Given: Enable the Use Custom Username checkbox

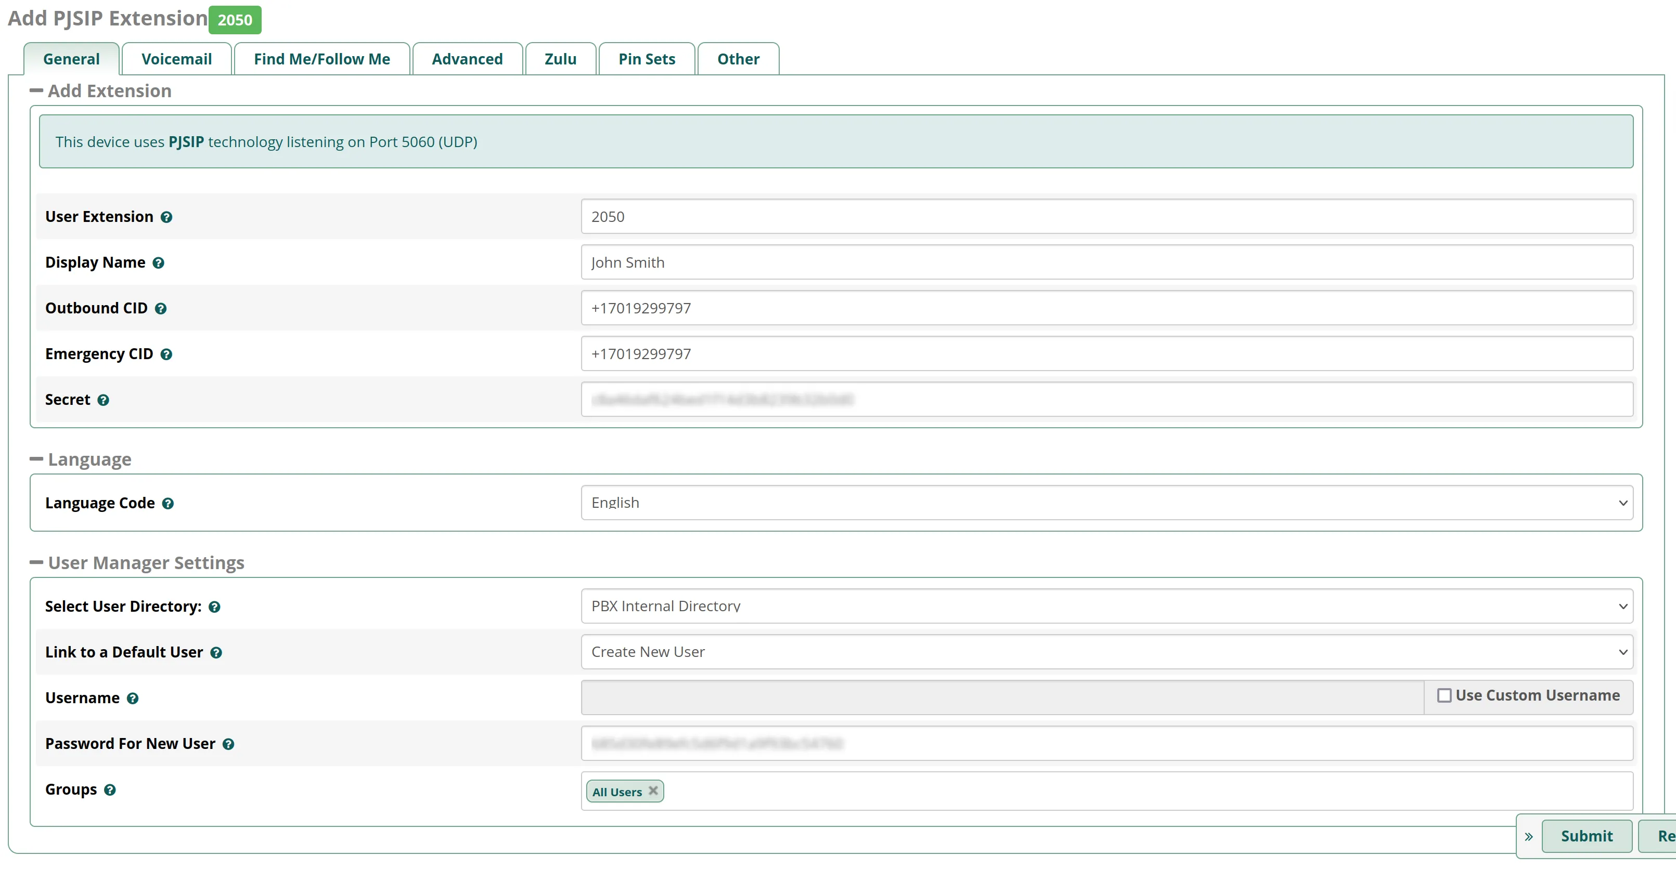Looking at the screenshot, I should point(1445,695).
